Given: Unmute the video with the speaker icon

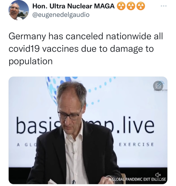Looking at the screenshot, I should coord(158,175).
